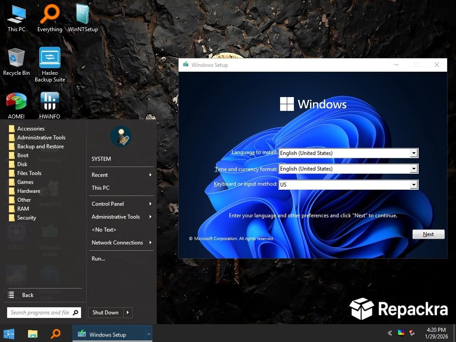Open the Recycle Bin desktop icon
This screenshot has width=456, height=342.
tap(16, 62)
